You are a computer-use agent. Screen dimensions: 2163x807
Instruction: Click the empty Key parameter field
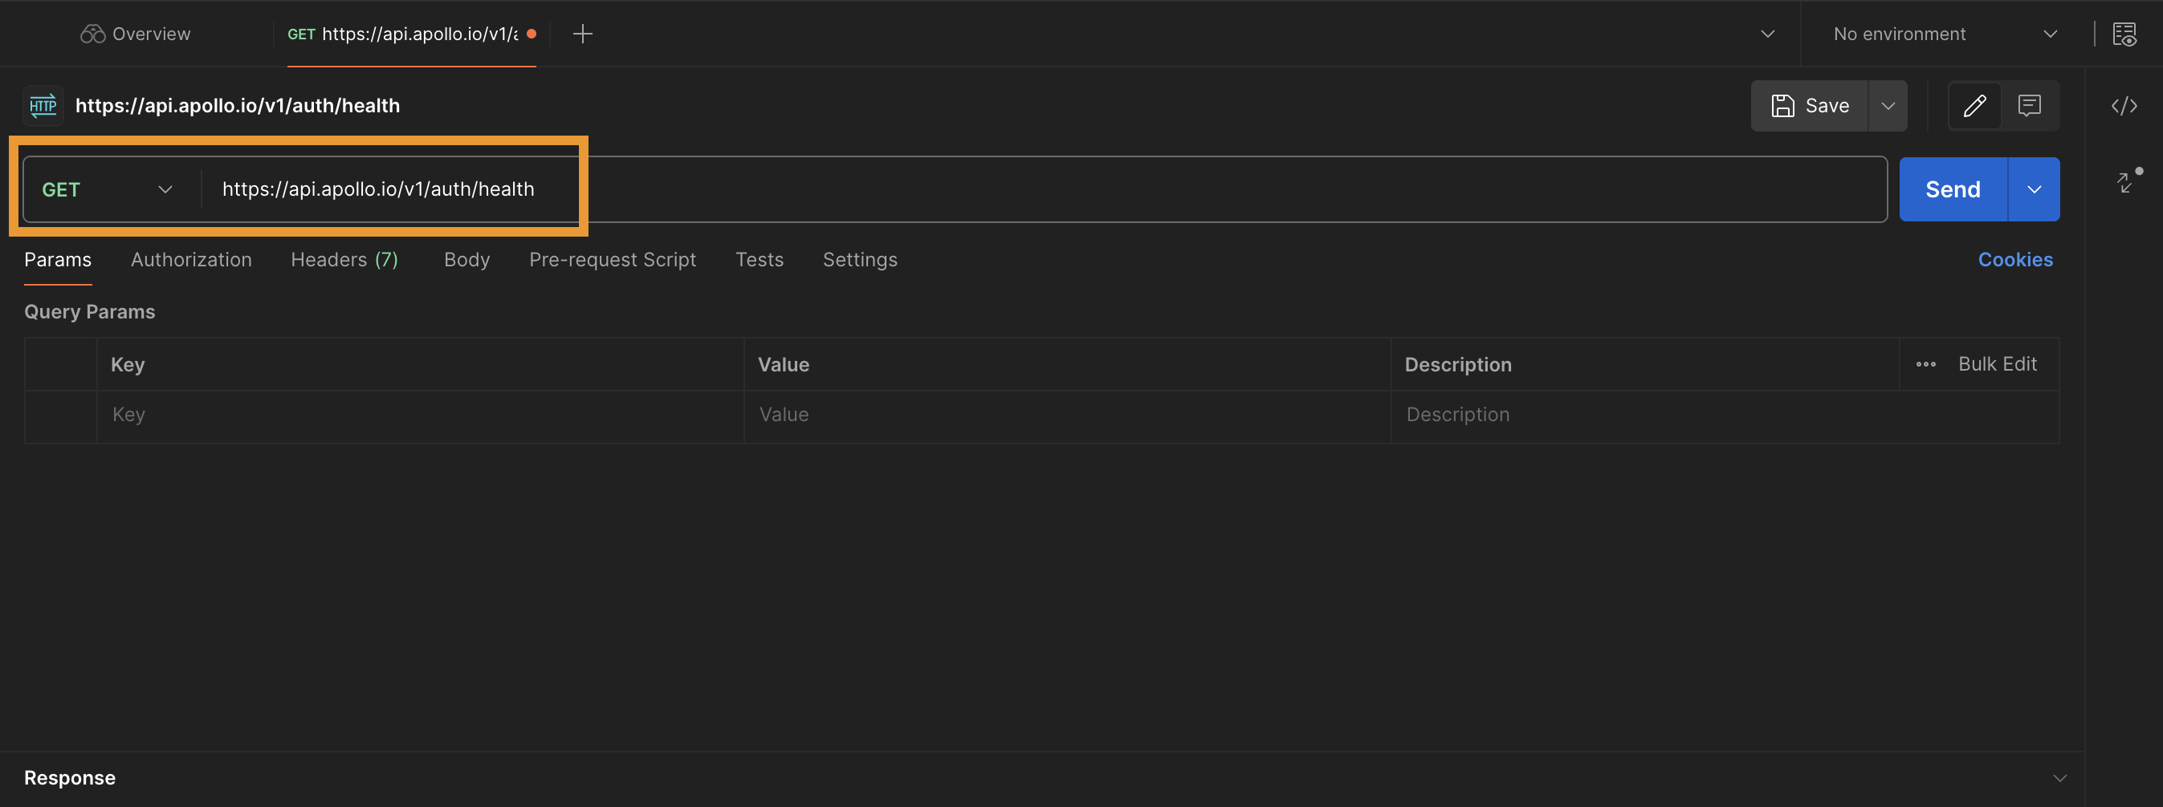click(x=421, y=416)
